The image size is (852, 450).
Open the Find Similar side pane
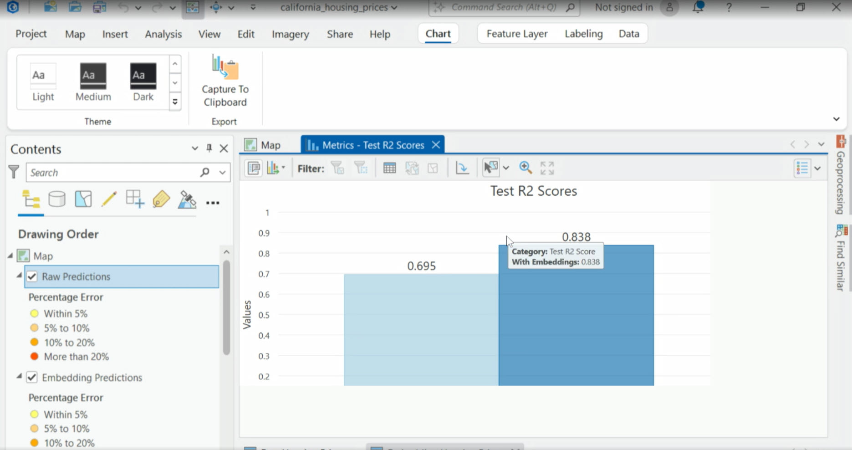[x=841, y=257]
